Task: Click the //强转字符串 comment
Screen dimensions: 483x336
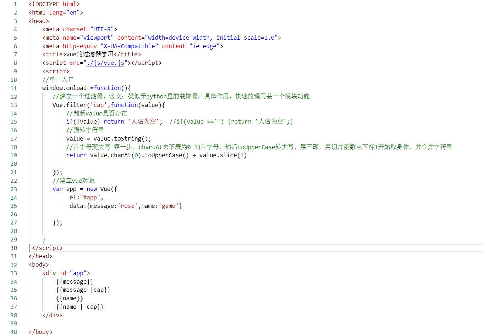Action: click(x=85, y=130)
